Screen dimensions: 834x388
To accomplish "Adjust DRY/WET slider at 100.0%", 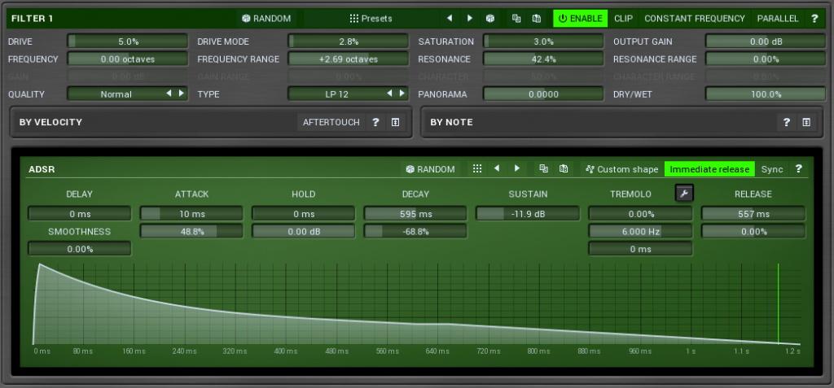I will [766, 94].
